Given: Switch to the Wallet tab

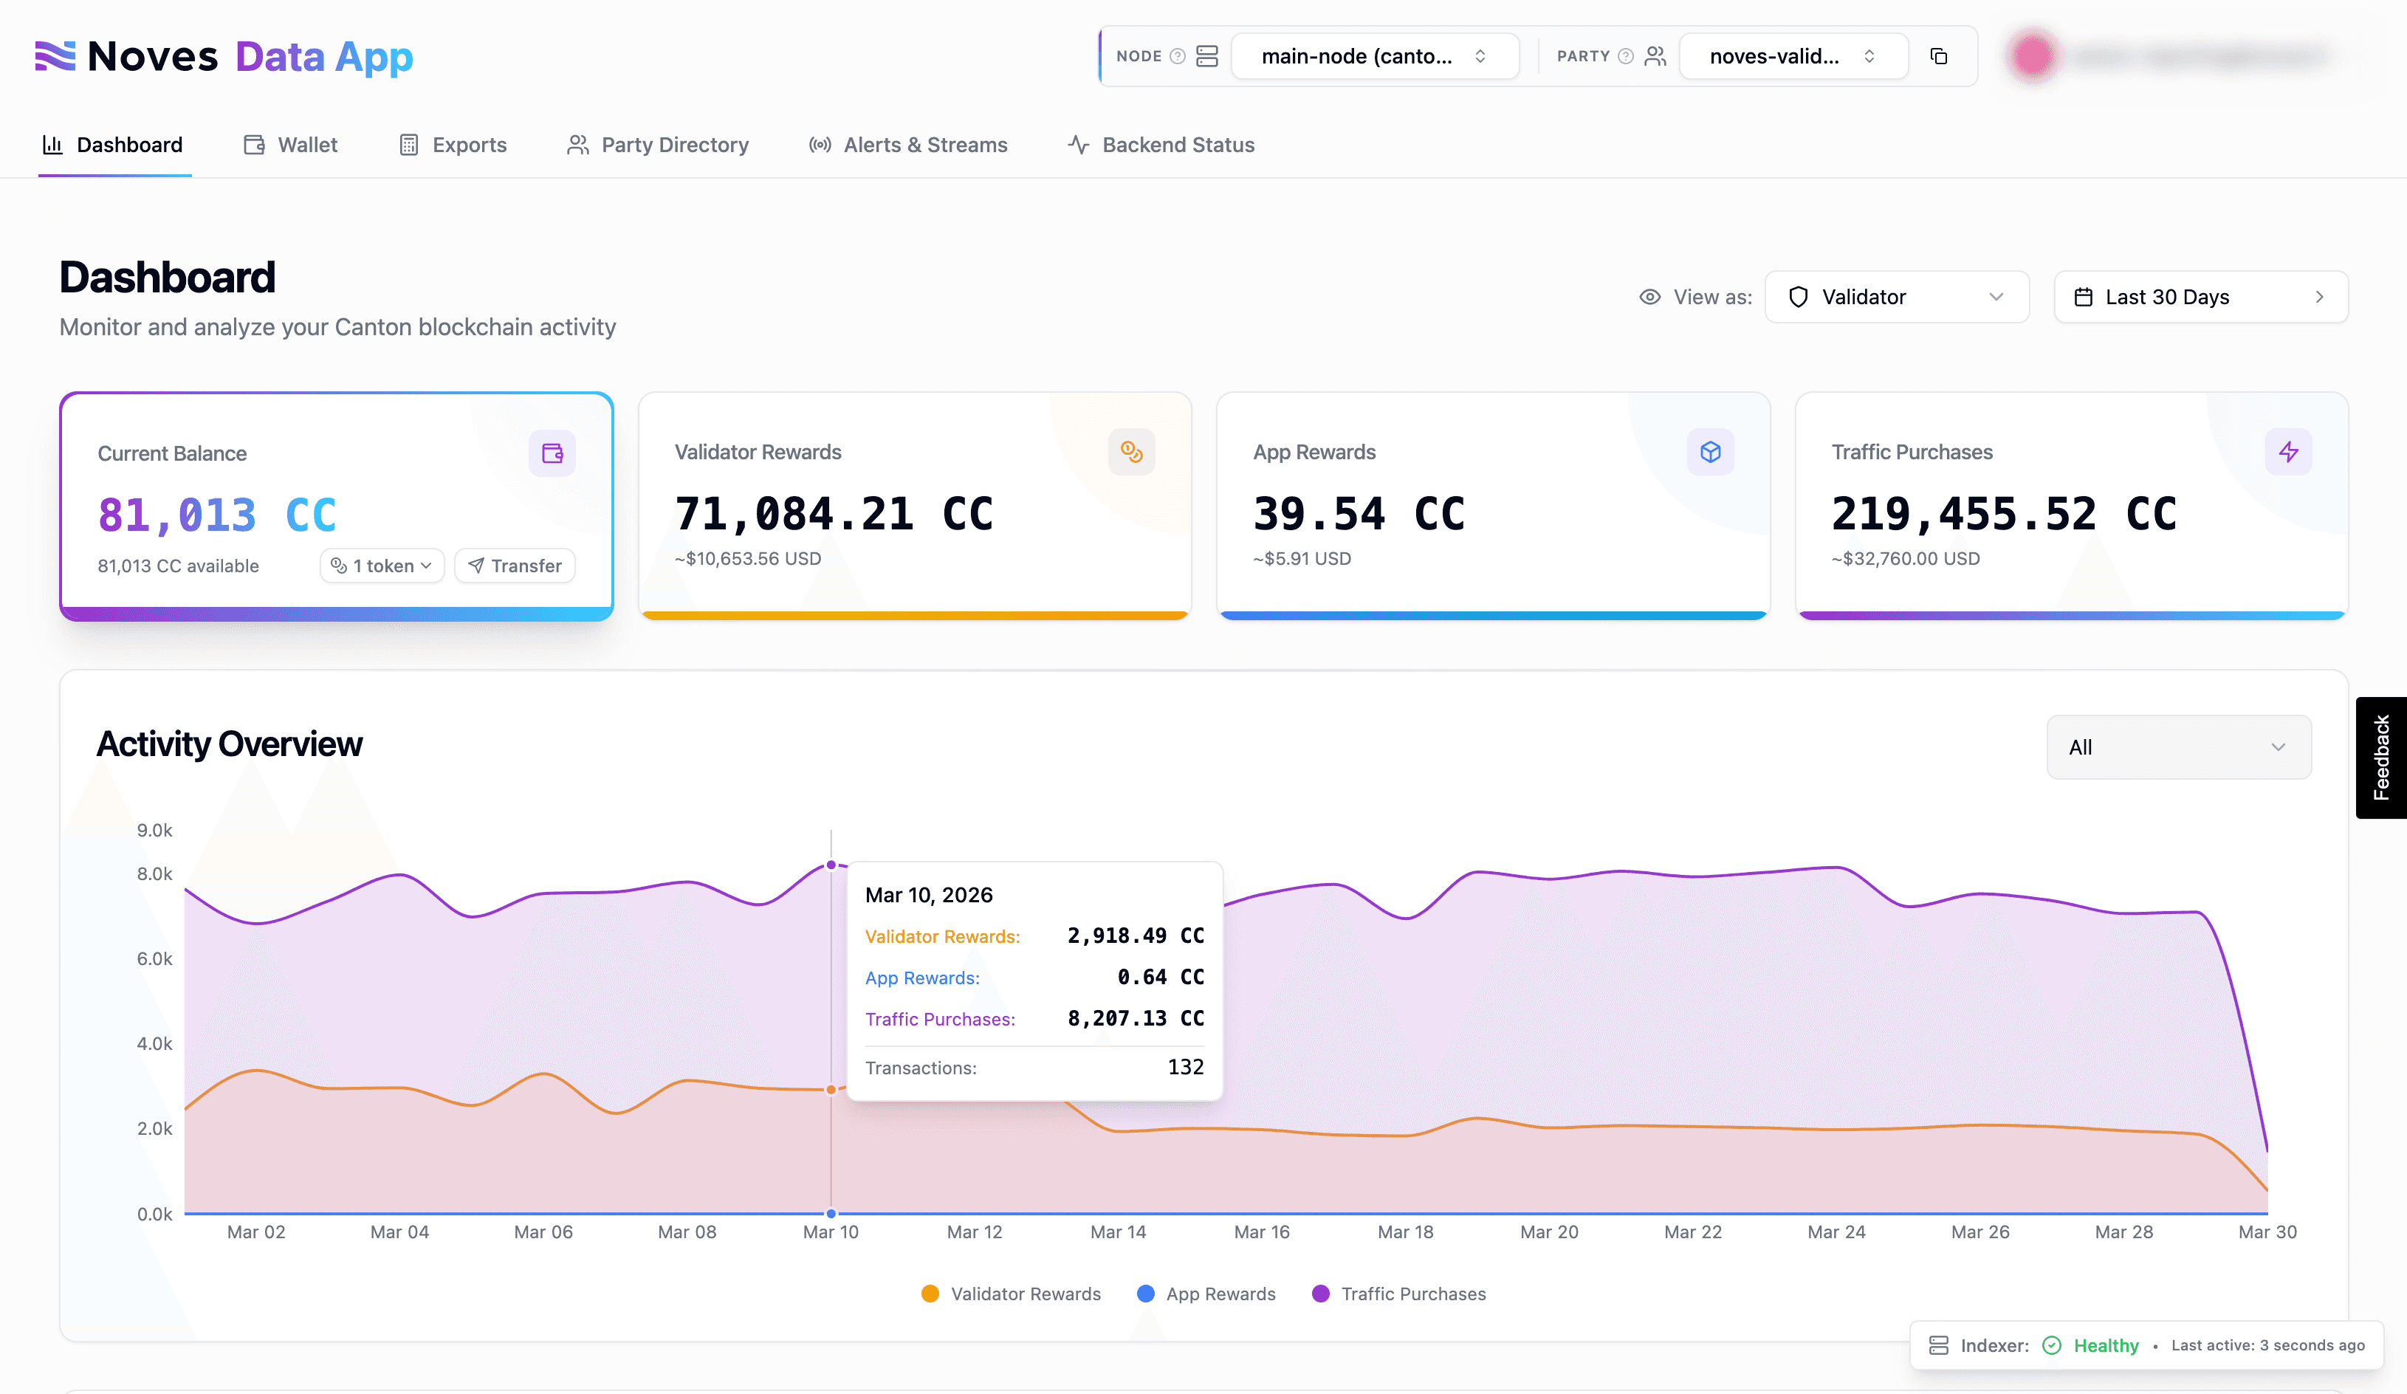Looking at the screenshot, I should point(292,145).
